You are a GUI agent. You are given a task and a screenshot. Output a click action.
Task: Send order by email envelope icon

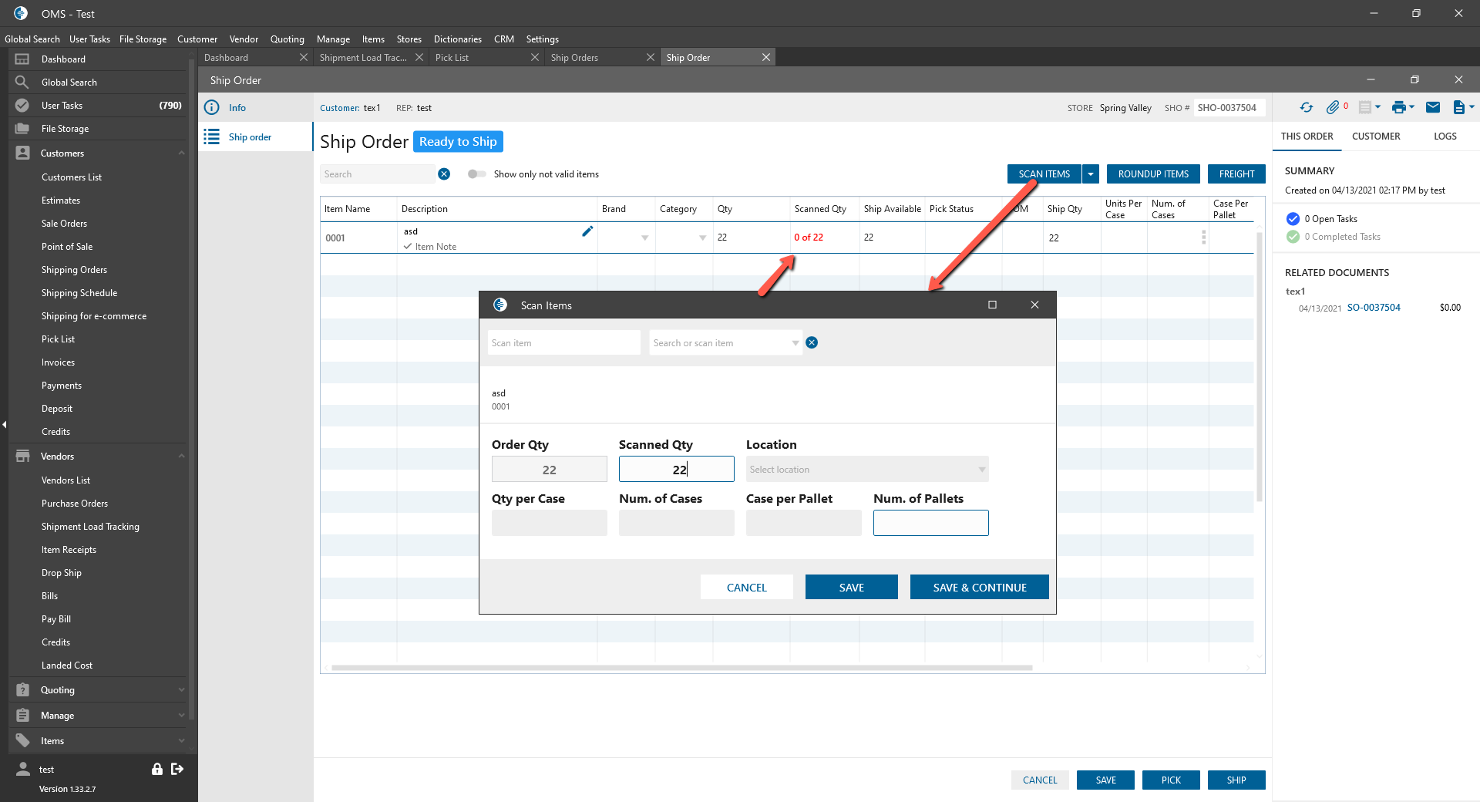pos(1433,108)
